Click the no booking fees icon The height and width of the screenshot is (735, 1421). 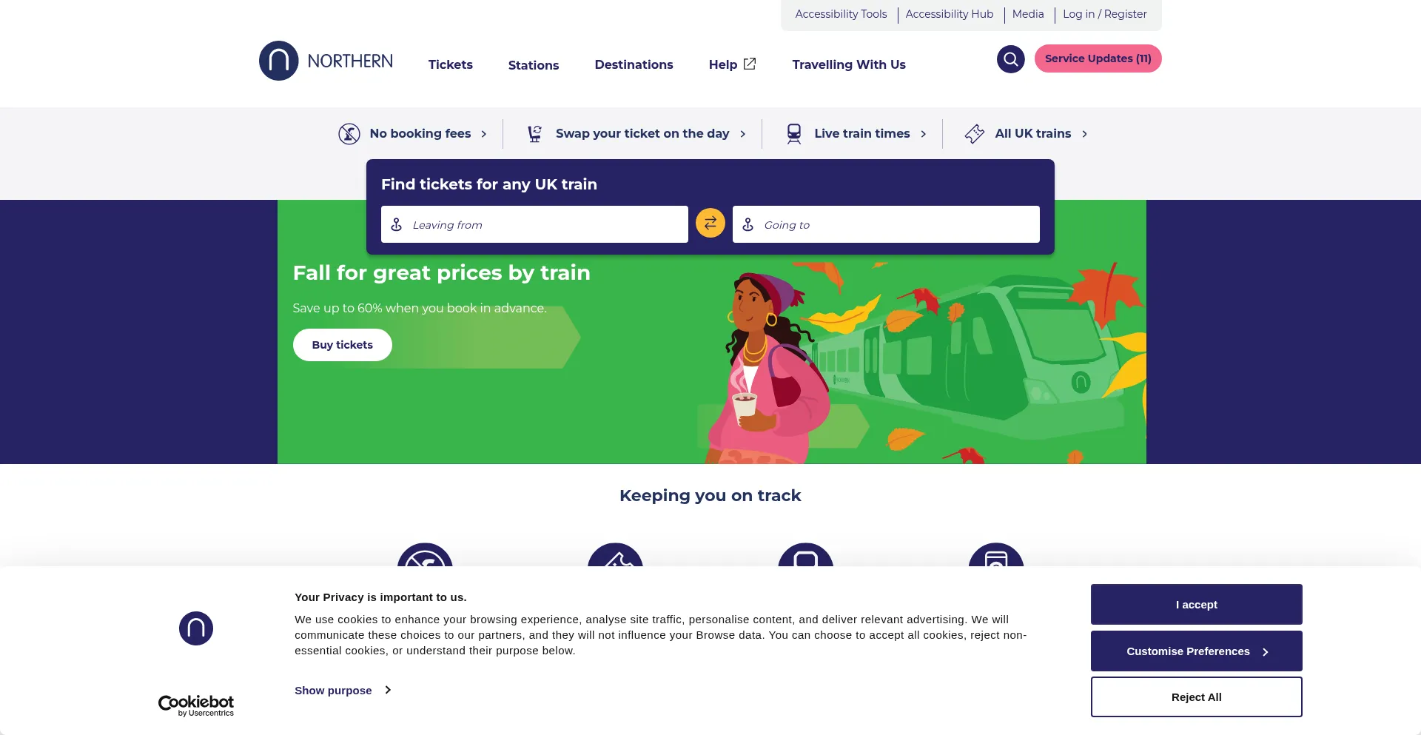pos(349,134)
